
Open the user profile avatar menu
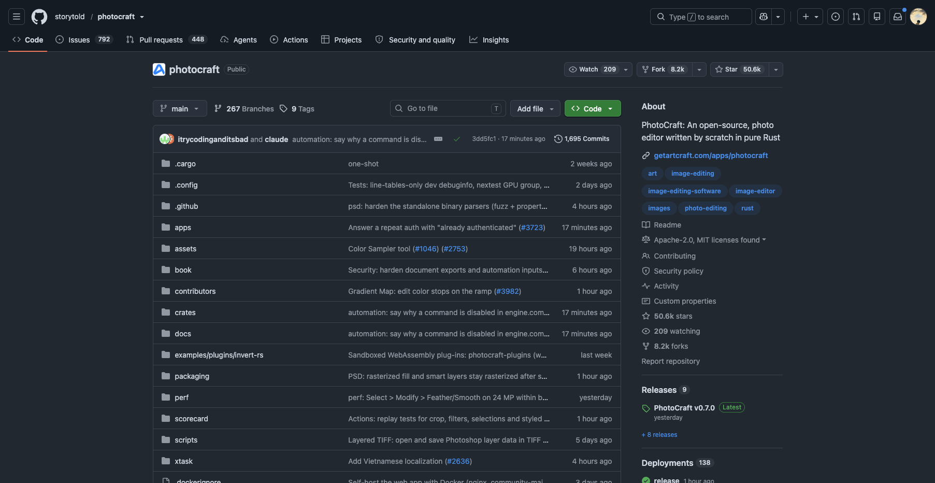coord(918,17)
